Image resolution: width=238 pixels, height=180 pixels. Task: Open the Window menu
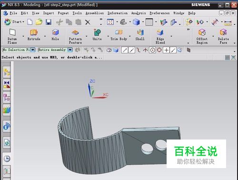[179, 13]
